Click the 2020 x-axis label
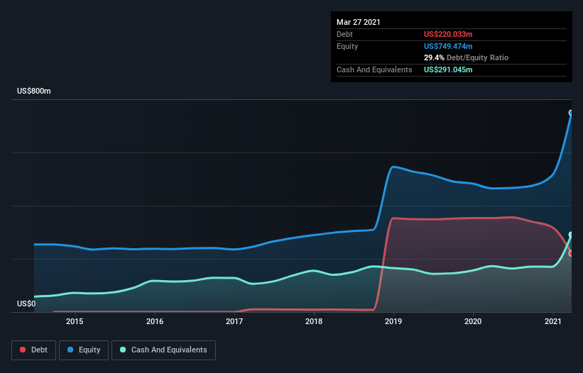 coord(473,321)
